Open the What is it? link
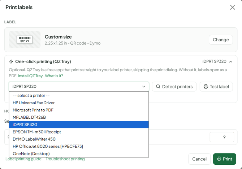The height and width of the screenshot is (169, 242). click(x=54, y=76)
